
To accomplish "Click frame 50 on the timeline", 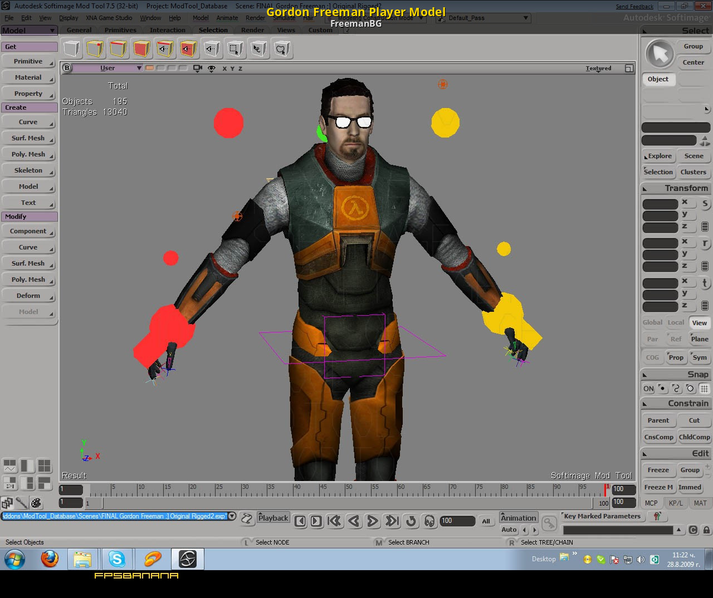I will pyautogui.click(x=345, y=490).
